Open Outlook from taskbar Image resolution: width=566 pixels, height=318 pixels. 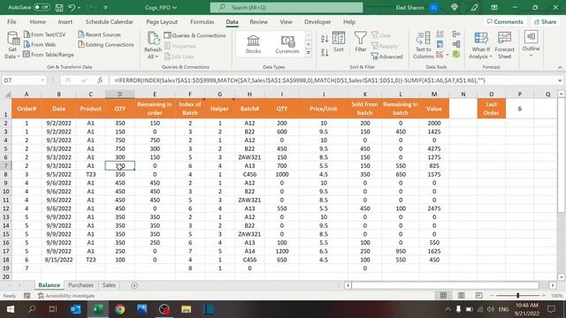(76, 309)
